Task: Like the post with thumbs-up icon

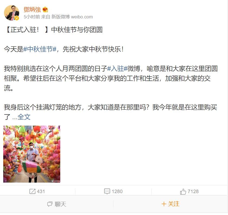Action: point(183,192)
